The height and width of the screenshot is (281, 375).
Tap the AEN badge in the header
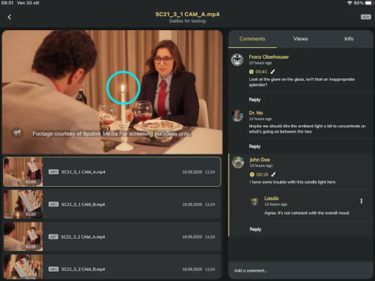pos(366,17)
